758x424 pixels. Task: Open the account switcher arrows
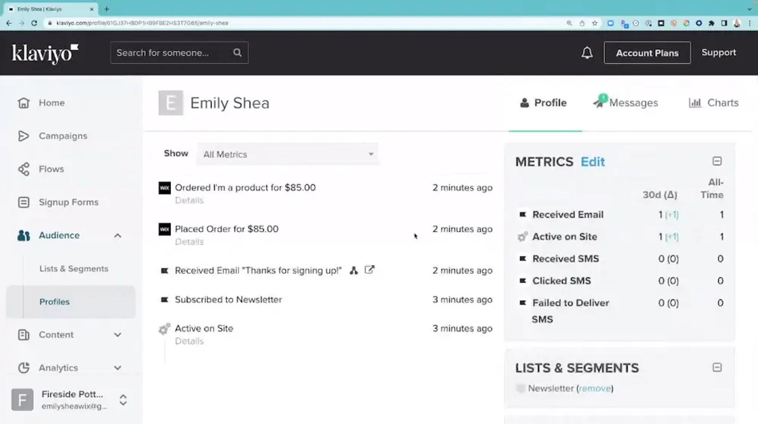pos(123,400)
